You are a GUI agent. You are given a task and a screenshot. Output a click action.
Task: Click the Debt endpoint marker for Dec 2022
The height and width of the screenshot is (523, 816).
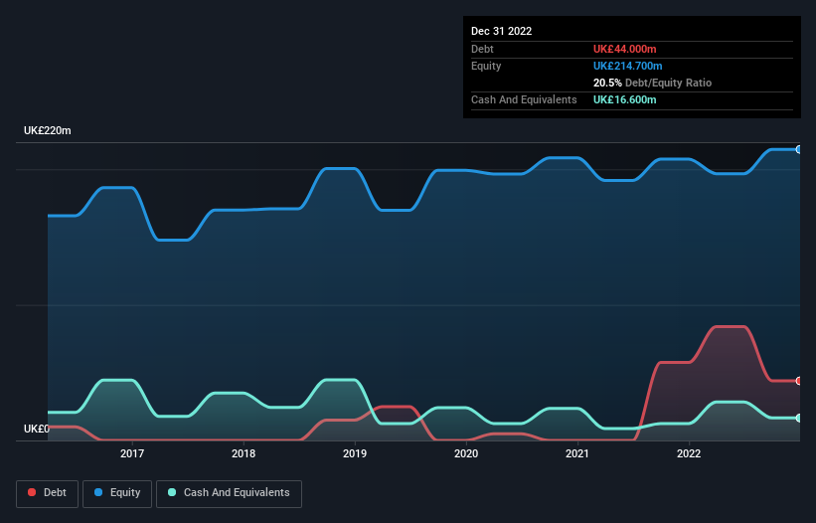pos(798,381)
